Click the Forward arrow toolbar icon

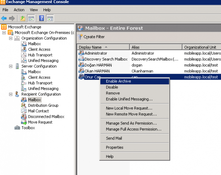click(12, 18)
